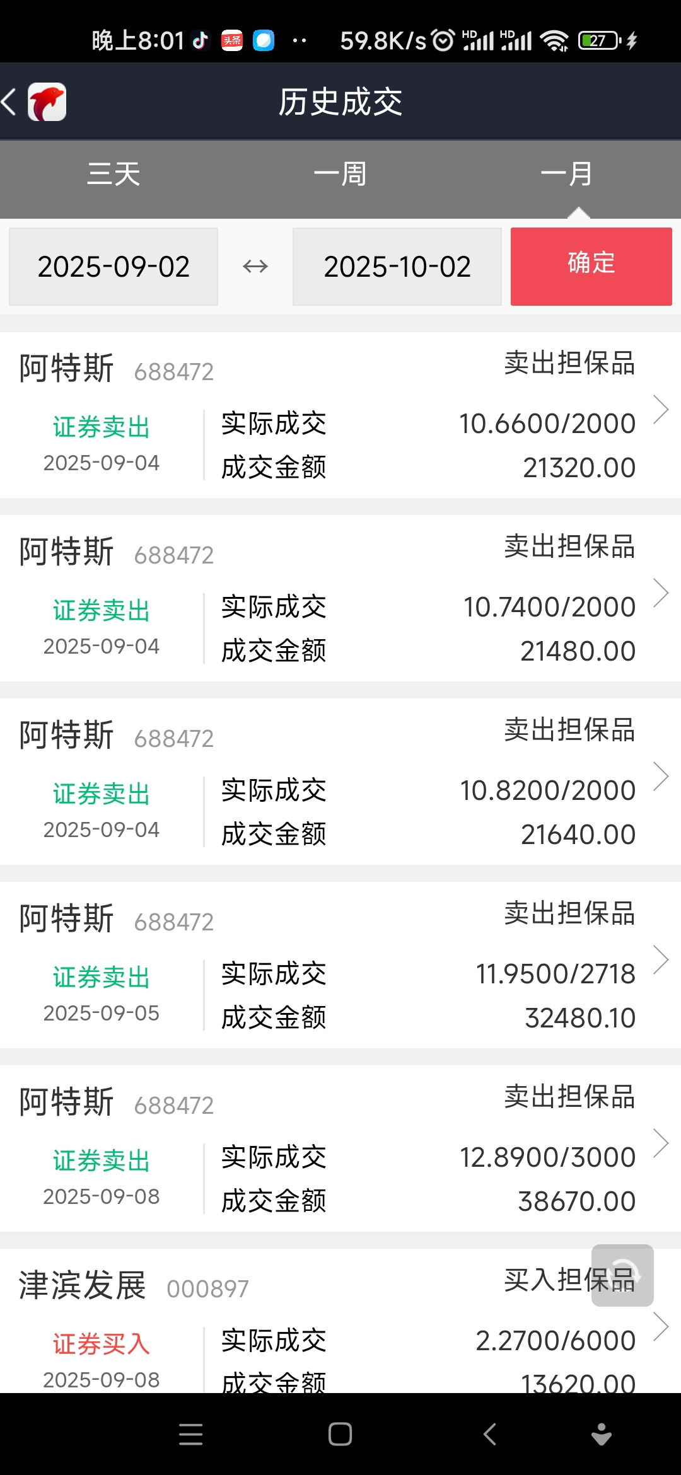Viewport: 681px width, 1475px height.
Task: Open start date field 2025-09-02
Action: [113, 267]
